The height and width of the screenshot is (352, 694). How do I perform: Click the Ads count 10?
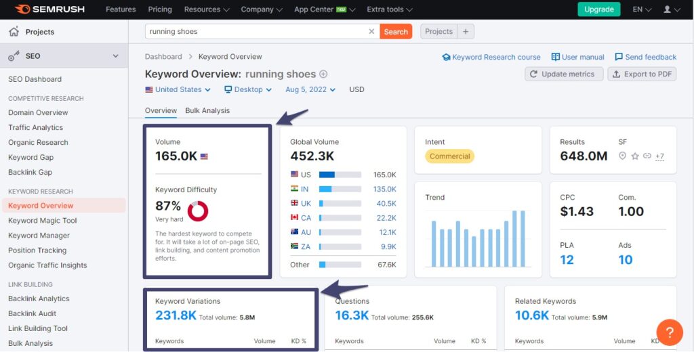coord(626,259)
